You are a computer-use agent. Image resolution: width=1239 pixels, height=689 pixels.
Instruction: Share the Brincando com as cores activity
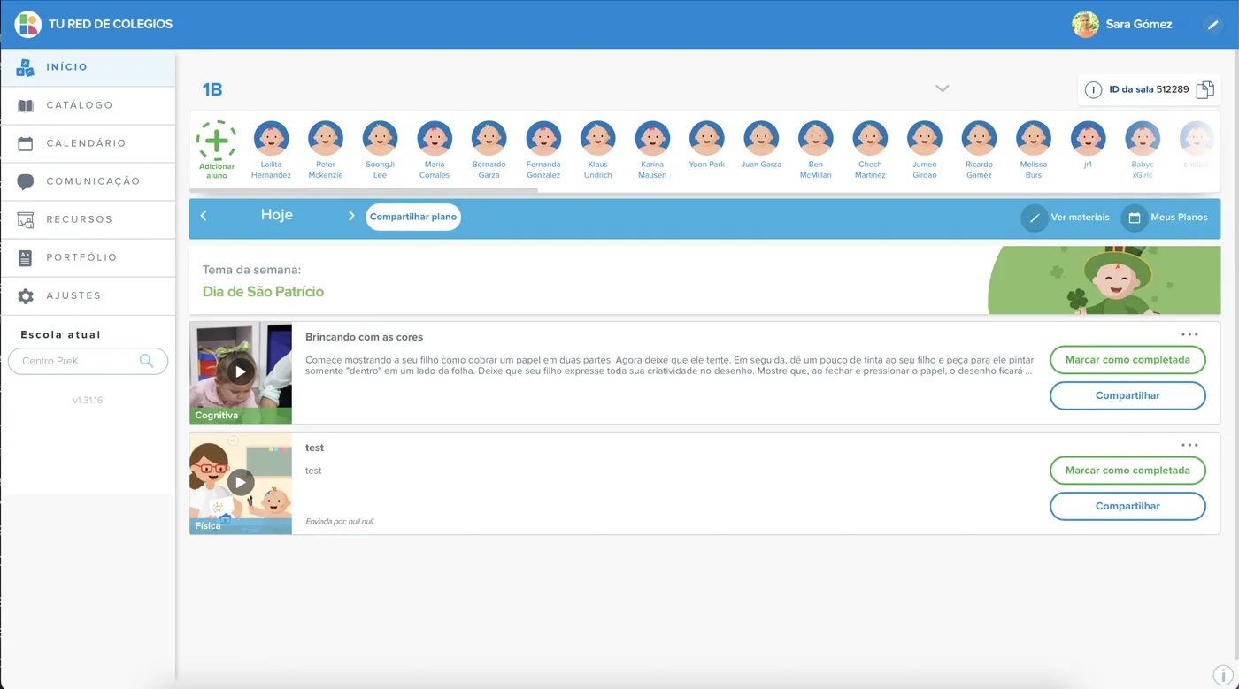[1127, 395]
